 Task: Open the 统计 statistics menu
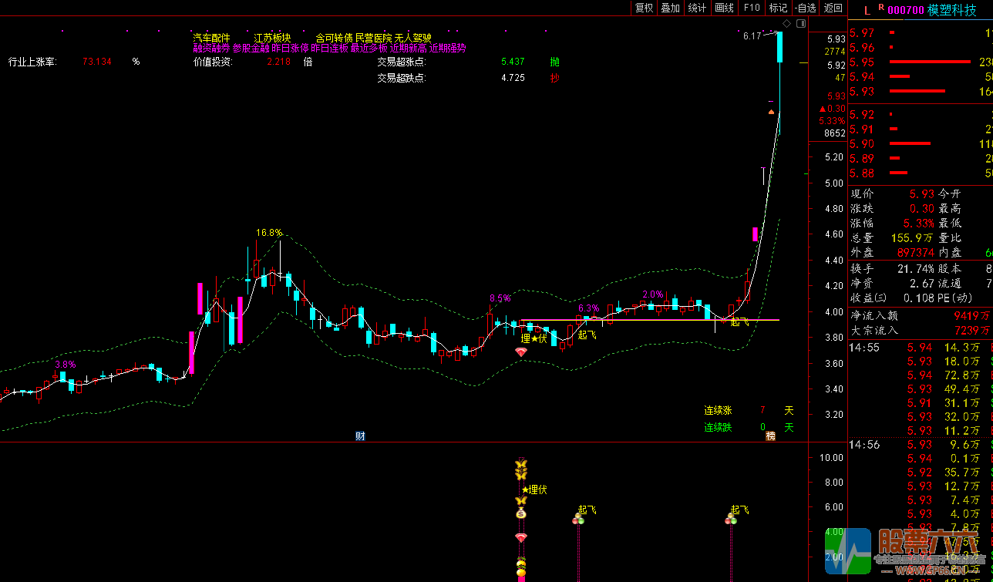[697, 8]
